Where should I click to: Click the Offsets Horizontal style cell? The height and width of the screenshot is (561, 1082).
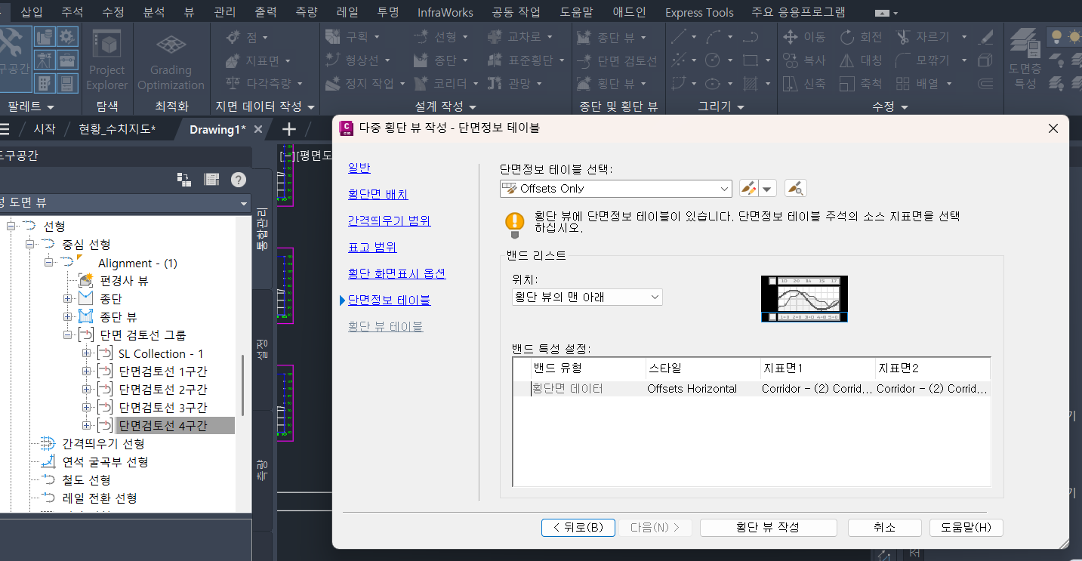coord(692,389)
